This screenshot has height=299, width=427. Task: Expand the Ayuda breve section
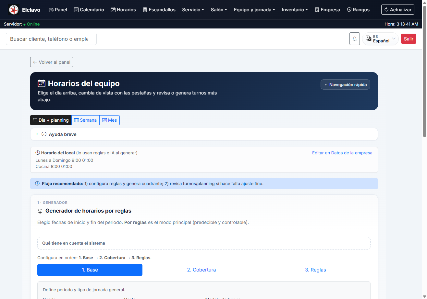click(x=204, y=134)
